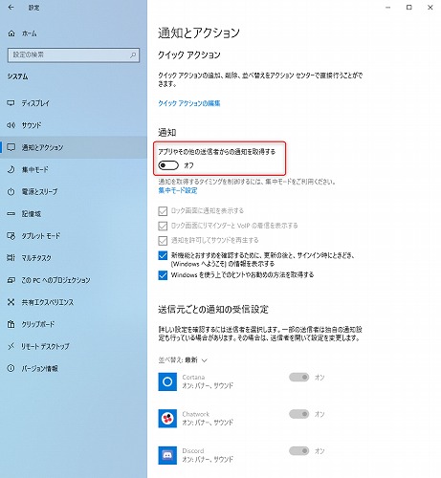Click the 集中モード moon icon

pyautogui.click(x=11, y=169)
